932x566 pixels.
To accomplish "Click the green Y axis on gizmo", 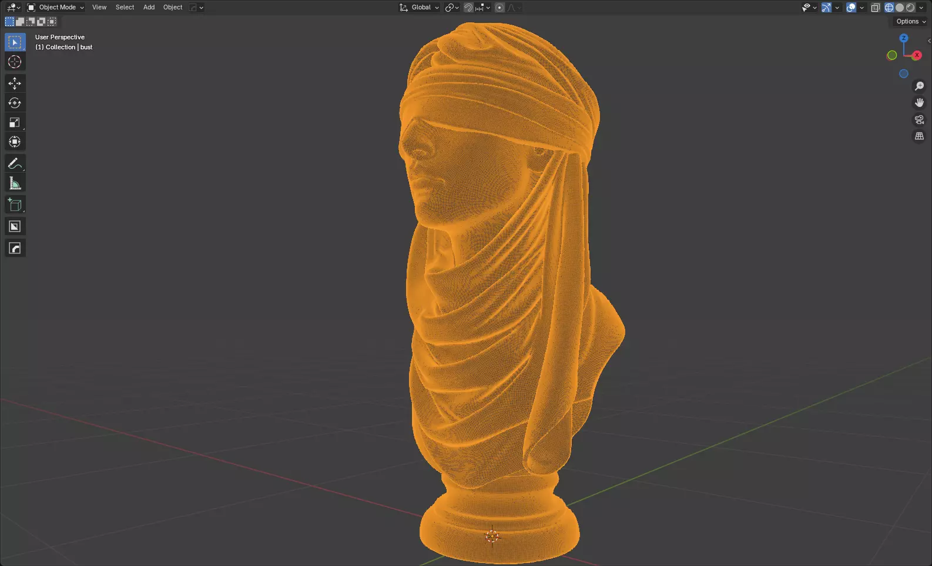I will click(x=892, y=55).
